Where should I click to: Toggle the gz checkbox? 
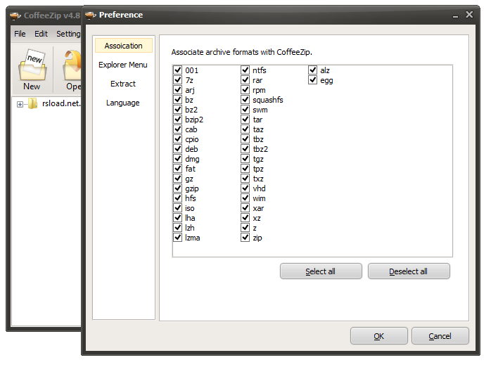pyautogui.click(x=178, y=178)
